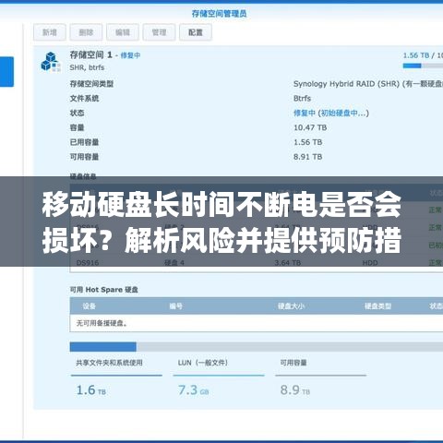Screen dimensions: 443x443
Task: Click the 共享文件夹和系统使用 label
Action: [109, 363]
